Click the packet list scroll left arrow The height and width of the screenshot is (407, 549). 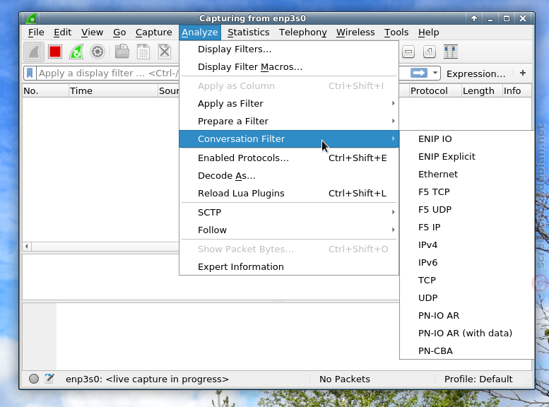pos(27,246)
